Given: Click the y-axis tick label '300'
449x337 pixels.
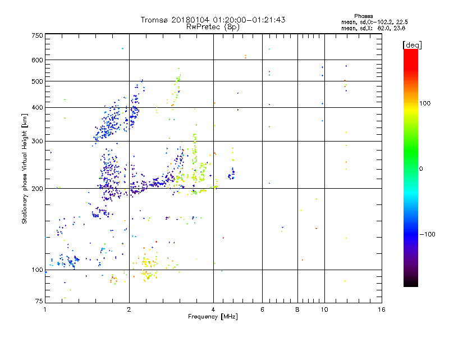Looking at the screenshot, I should [x=37, y=141].
